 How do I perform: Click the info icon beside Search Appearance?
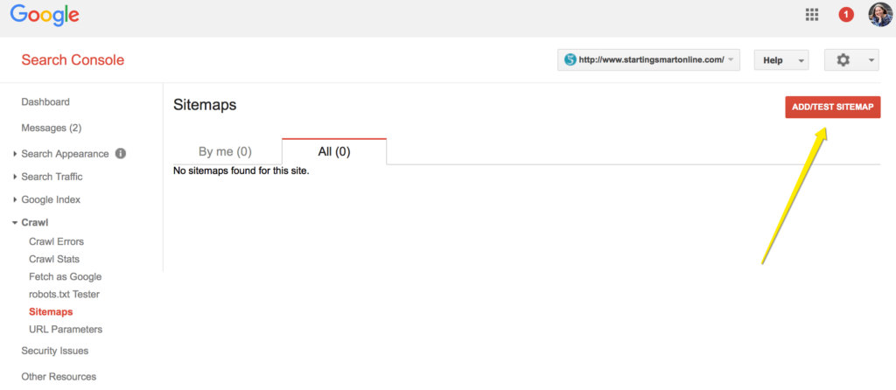121,154
